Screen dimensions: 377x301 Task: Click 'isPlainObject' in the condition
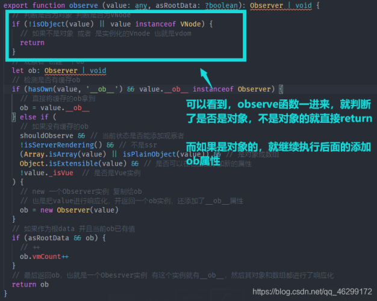pyautogui.click(x=149, y=154)
